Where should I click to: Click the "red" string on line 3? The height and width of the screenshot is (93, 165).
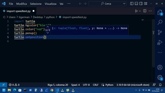tap(39, 29)
